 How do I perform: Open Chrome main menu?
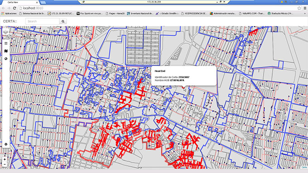pos(305,8)
